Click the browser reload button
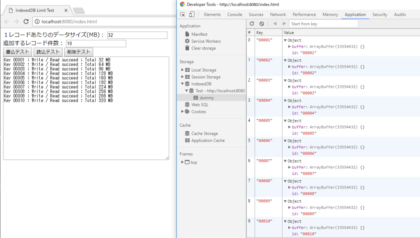 click(26, 21)
